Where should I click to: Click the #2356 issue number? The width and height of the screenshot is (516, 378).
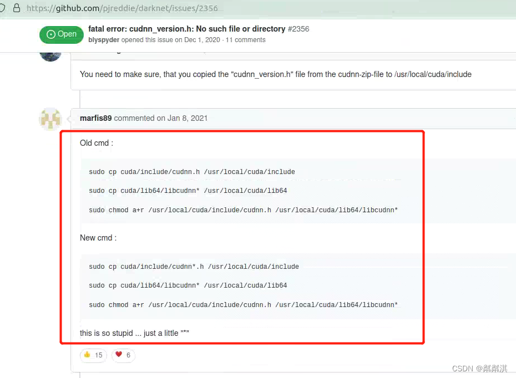pyautogui.click(x=299, y=29)
